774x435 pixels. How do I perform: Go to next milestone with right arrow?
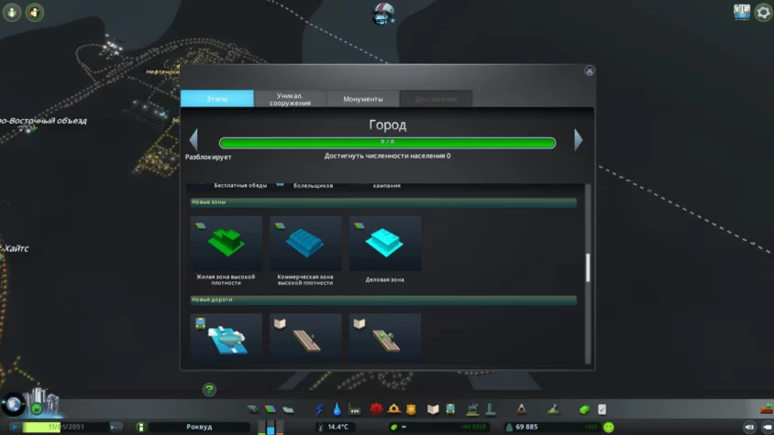(x=579, y=140)
